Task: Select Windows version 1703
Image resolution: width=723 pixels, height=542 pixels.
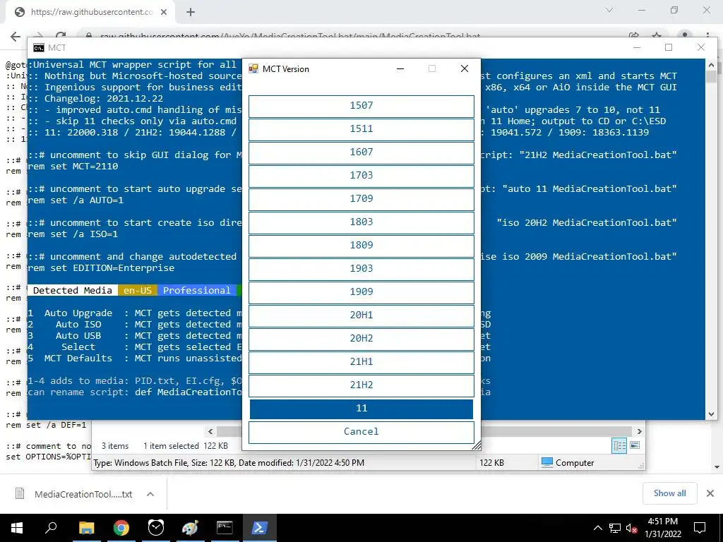Action: tap(361, 176)
